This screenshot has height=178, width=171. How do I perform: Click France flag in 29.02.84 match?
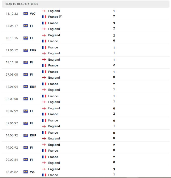(x=44, y=157)
